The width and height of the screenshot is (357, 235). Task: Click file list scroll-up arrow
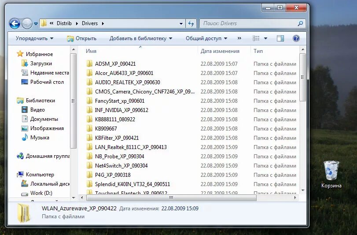point(302,49)
